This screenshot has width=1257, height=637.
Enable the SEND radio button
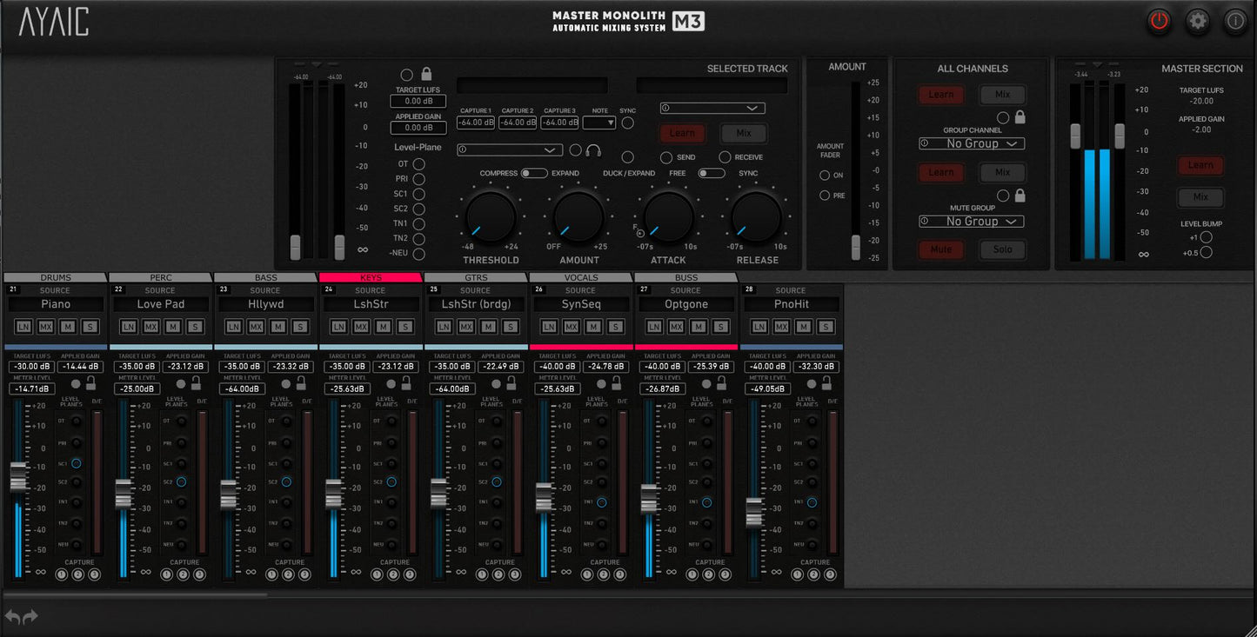click(x=665, y=157)
